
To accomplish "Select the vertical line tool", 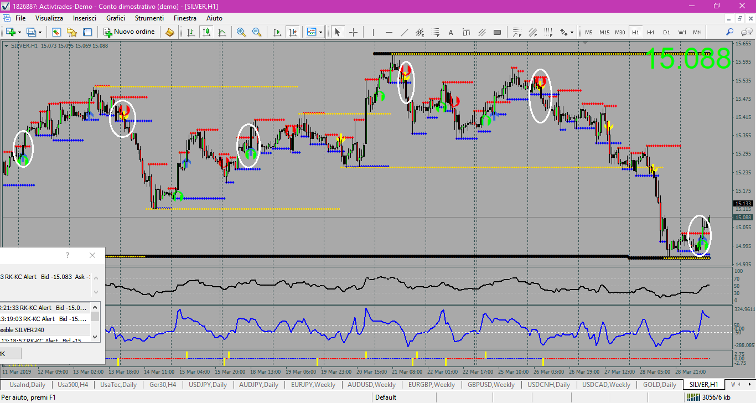I will [374, 32].
